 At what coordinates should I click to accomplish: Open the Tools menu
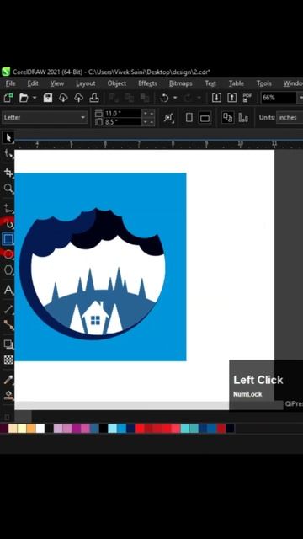[263, 83]
